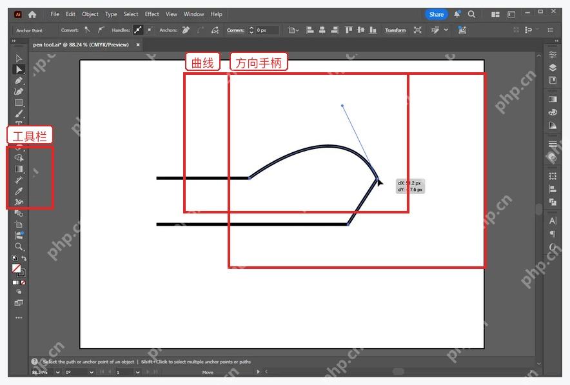Swap fill and stroke colors
The image size is (570, 385).
(24, 258)
